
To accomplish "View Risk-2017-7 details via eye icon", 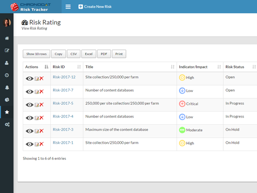I will [x=30, y=91].
